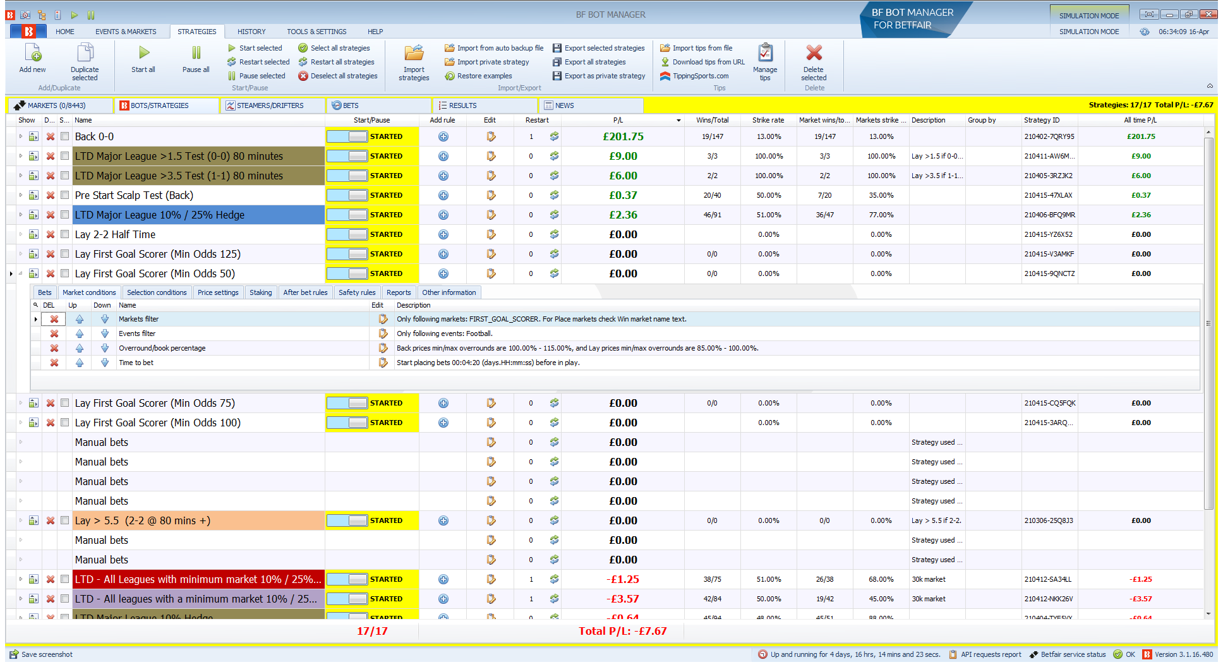Image resolution: width=1223 pixels, height=667 pixels.
Task: Edit the Lay > 5.5 (2-2 @ 80 mins +) strategy
Action: (491, 520)
